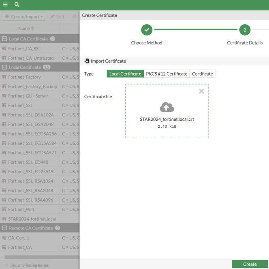Click the delete trash icon in toolbar
Image resolution: width=269 pixels, height=269 pixels.
(x=74, y=17)
